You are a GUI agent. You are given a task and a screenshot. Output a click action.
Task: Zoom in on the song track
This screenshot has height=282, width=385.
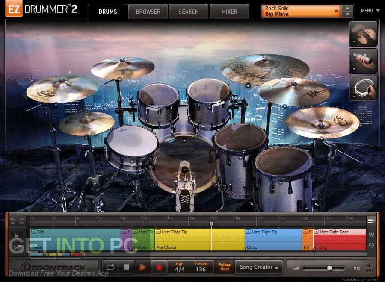pyautogui.click(x=371, y=234)
